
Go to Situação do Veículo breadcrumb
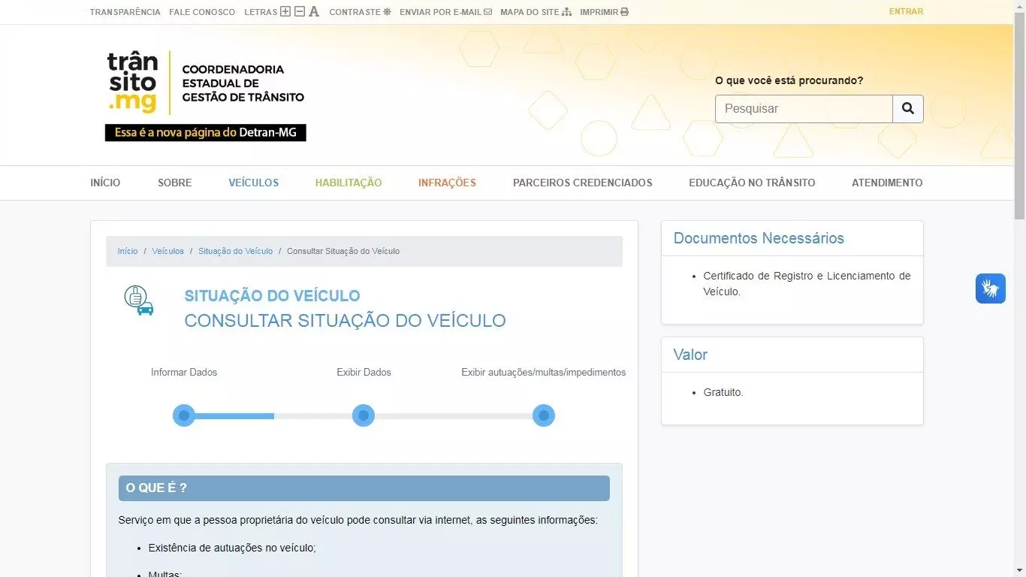pyautogui.click(x=236, y=251)
